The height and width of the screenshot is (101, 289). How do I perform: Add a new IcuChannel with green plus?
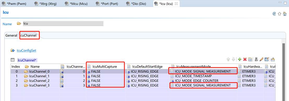[239, 59]
